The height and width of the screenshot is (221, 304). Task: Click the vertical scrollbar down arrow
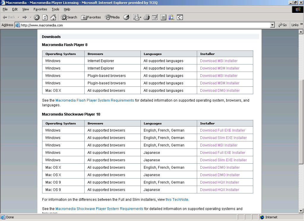[x=301, y=211]
